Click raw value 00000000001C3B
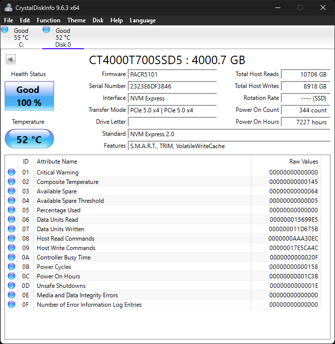This screenshot has width=335, height=344. 294,276
